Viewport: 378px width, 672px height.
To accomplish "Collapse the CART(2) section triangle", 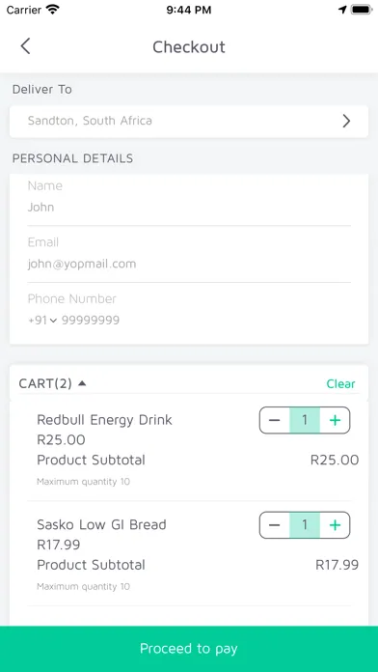I will click(82, 383).
